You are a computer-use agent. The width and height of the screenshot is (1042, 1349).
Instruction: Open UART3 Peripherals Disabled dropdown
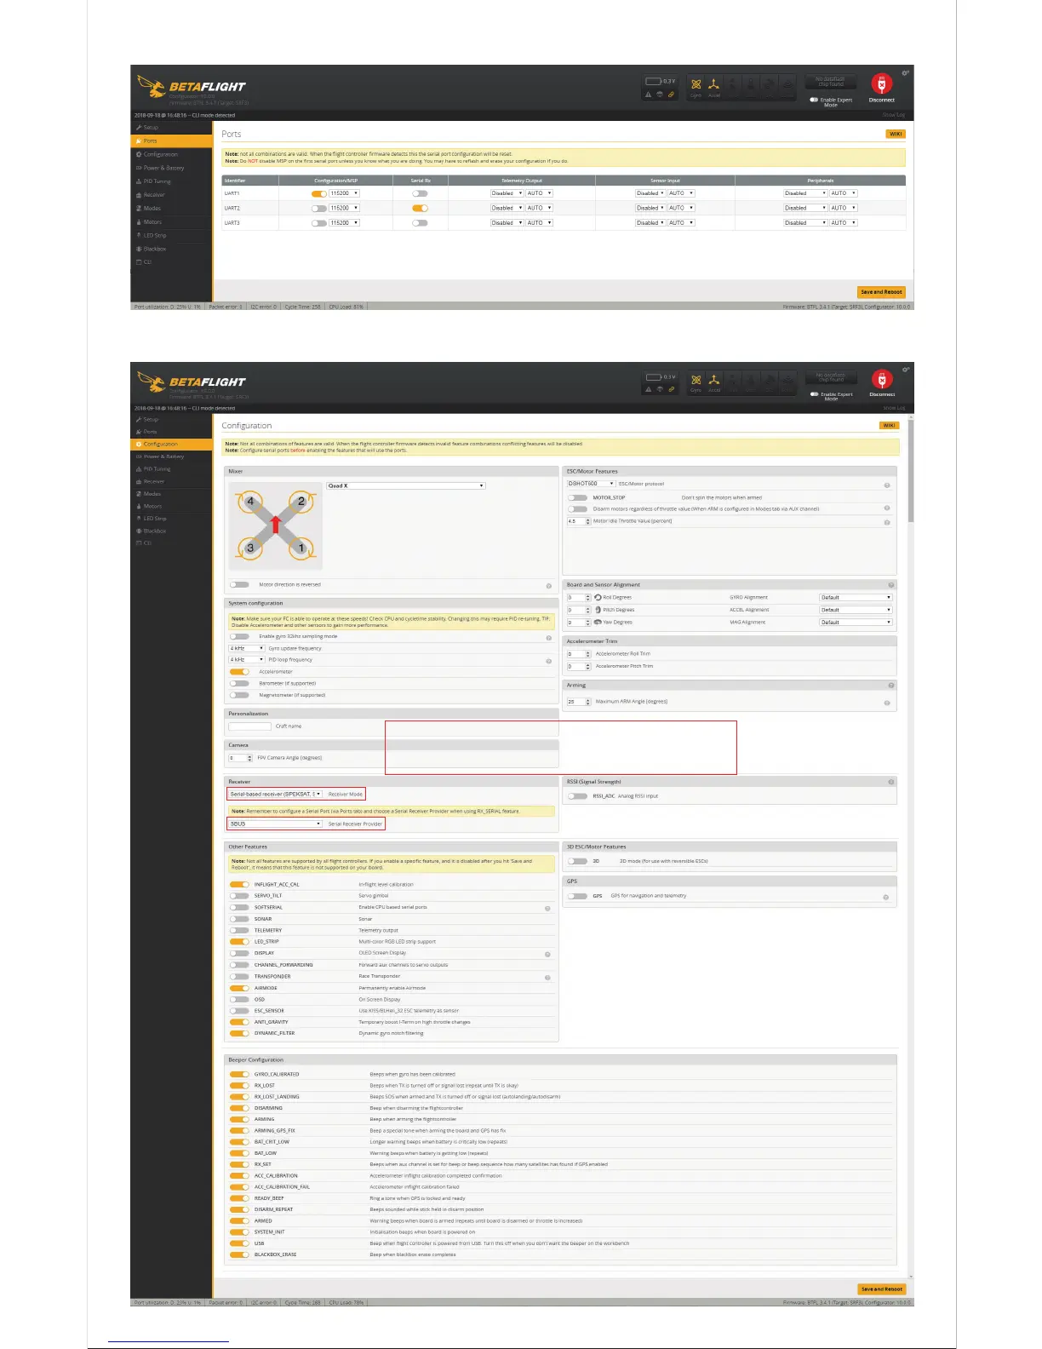point(805,222)
